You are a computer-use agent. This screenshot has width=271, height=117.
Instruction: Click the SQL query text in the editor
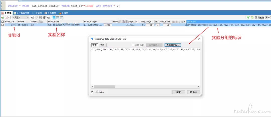pyautogui.click(x=64, y=6)
